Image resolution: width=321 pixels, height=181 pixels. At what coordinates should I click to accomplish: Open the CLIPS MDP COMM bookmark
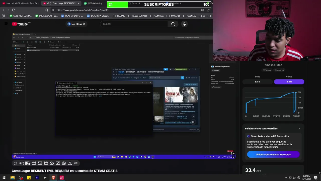[x=20, y=16]
